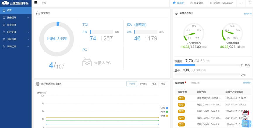Click the 教育版 graduation cap icon

coord(174,3)
